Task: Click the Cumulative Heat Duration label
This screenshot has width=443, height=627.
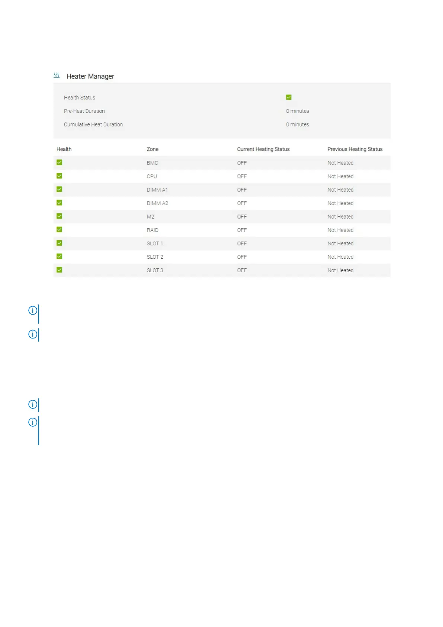Action: click(x=93, y=124)
